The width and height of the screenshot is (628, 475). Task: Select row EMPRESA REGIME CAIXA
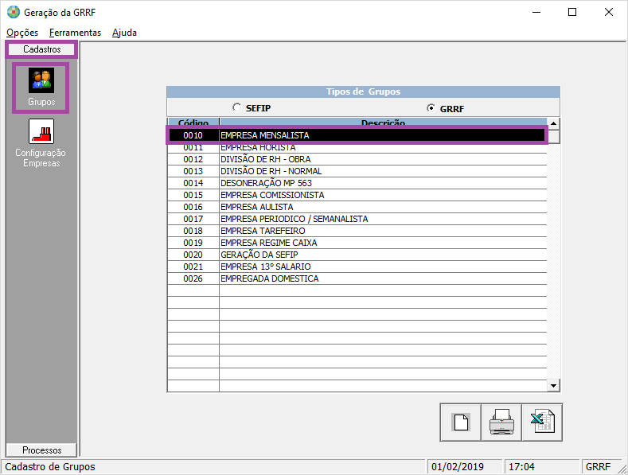[357, 243]
